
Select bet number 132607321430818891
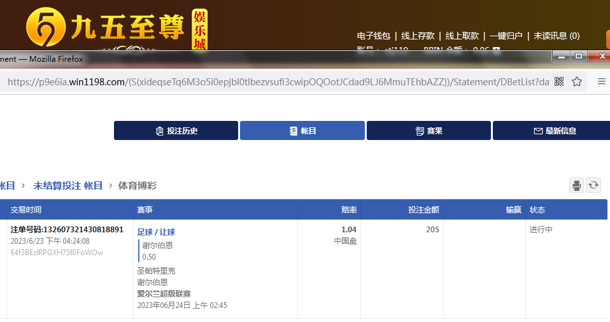coord(67,230)
